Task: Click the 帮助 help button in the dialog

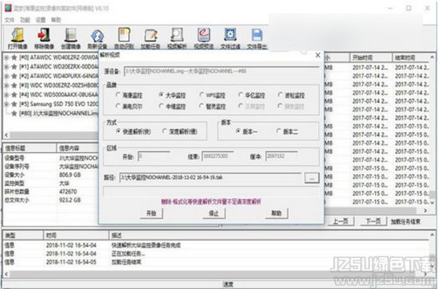Action: pos(276,213)
